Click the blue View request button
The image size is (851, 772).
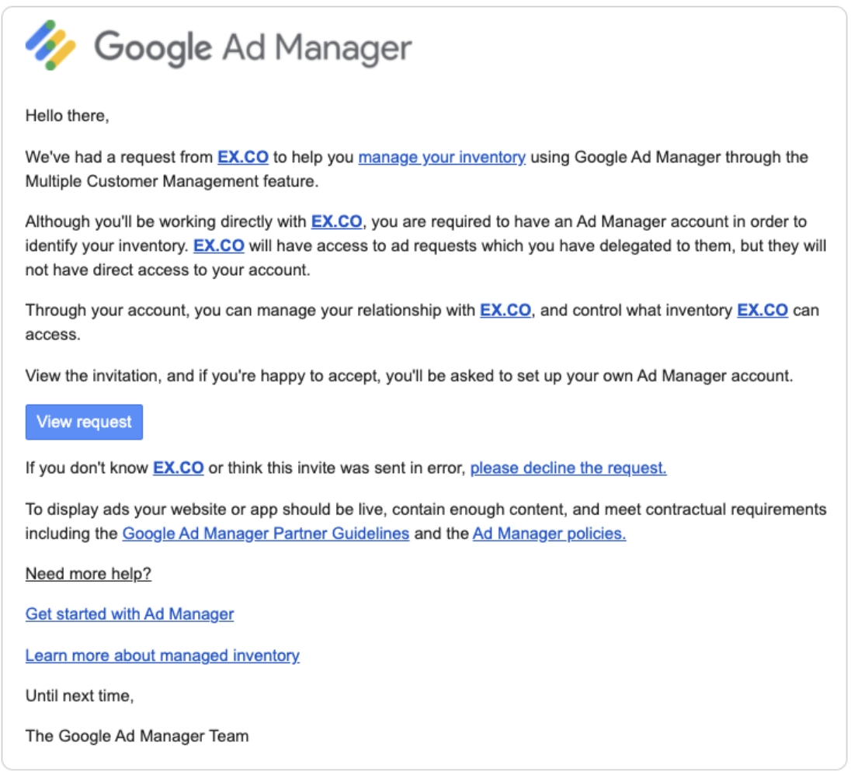click(84, 422)
